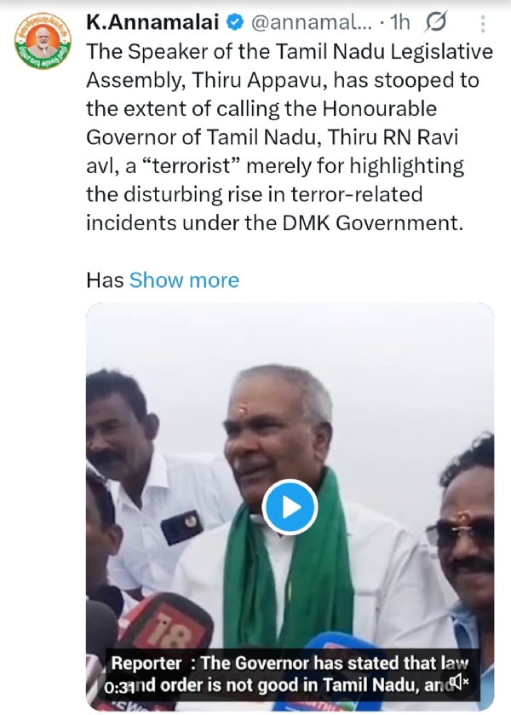Click the word Has before Show more
511x715 pixels.
[105, 280]
